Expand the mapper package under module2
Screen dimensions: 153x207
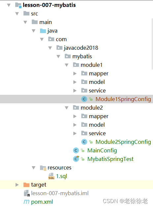tap(75, 116)
